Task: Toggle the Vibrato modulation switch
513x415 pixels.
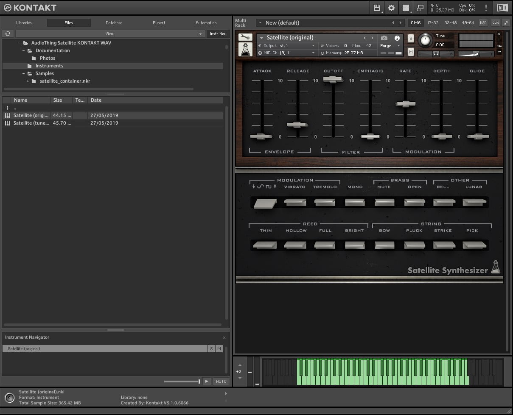Action: pos(295,202)
